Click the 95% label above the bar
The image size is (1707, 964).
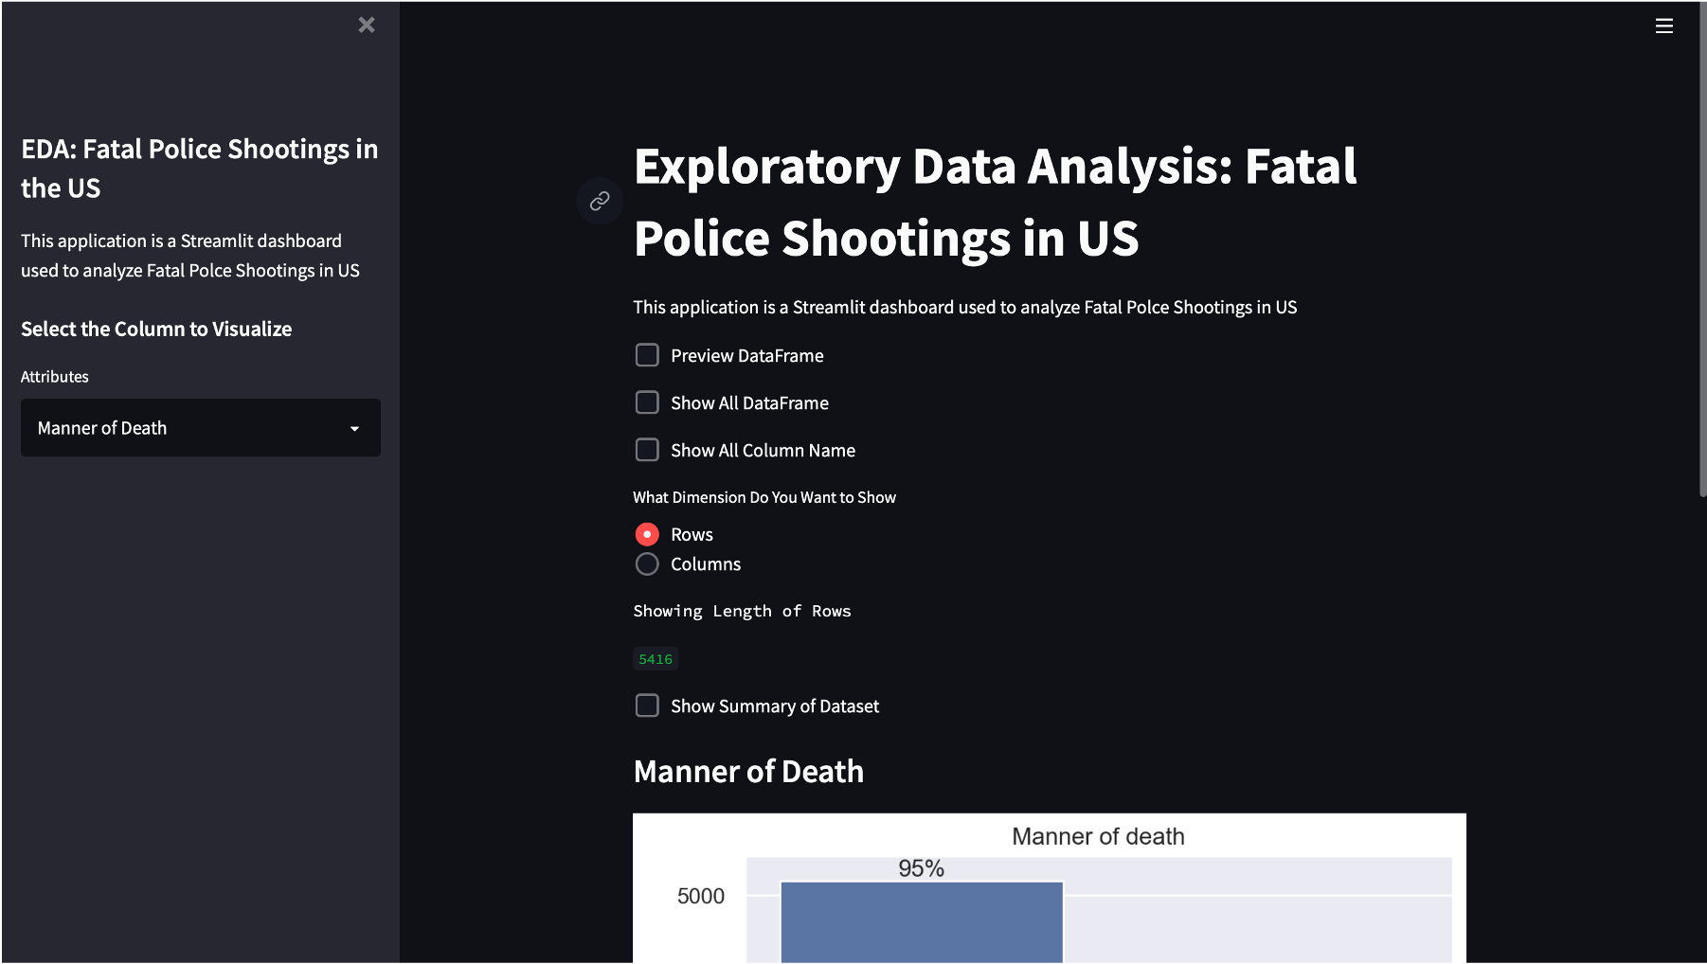click(921, 868)
